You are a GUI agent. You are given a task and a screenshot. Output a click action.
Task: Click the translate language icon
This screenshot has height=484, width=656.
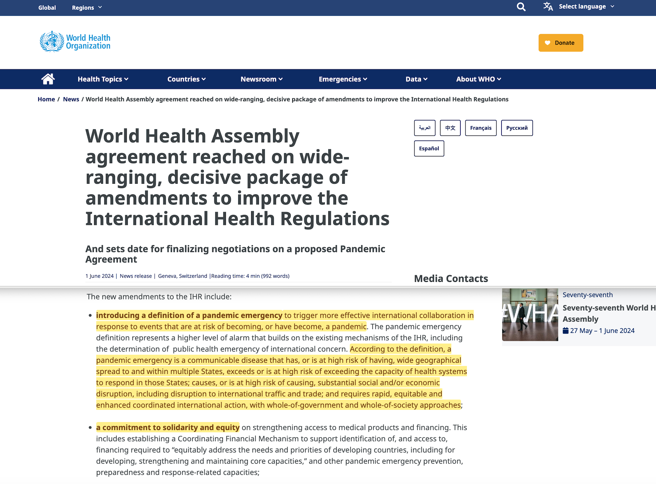tap(548, 7)
